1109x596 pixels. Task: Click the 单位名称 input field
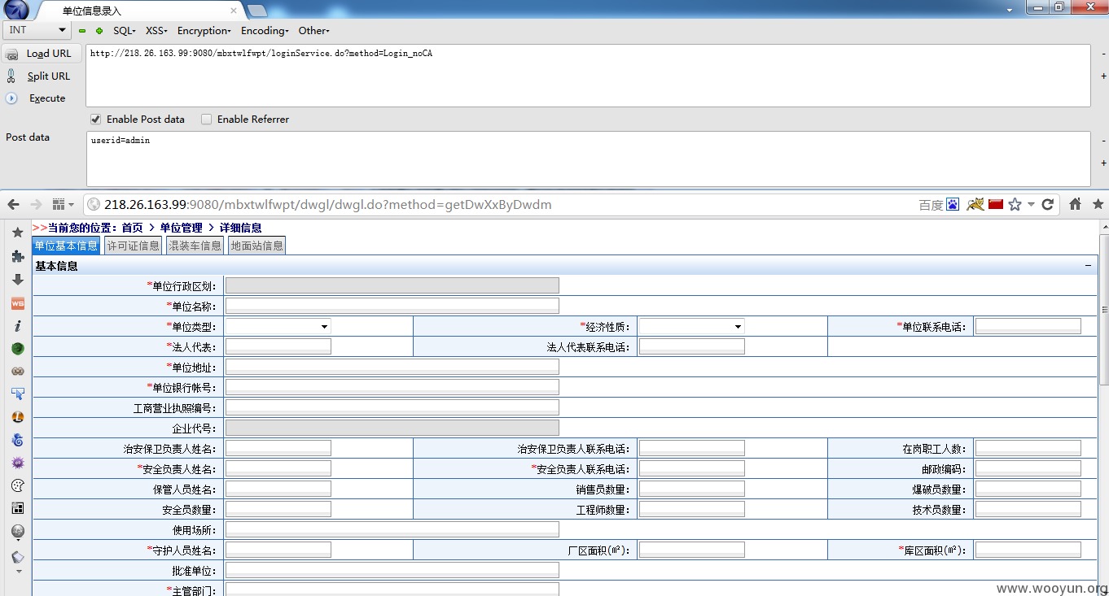[392, 306]
